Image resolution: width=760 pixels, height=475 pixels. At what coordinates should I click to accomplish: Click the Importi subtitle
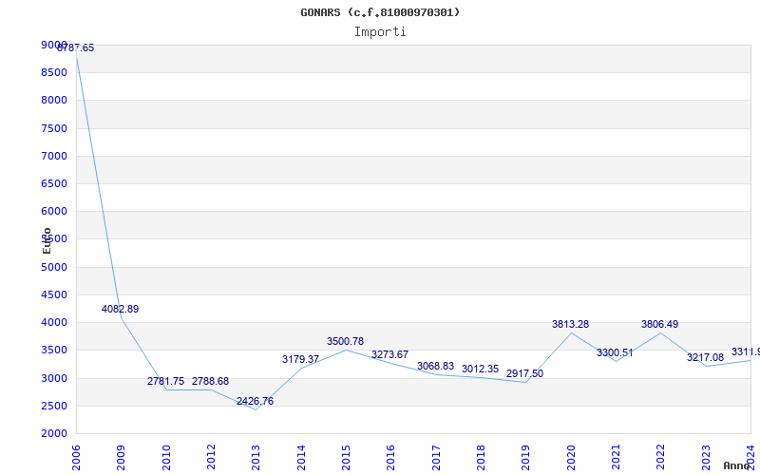[x=380, y=32]
